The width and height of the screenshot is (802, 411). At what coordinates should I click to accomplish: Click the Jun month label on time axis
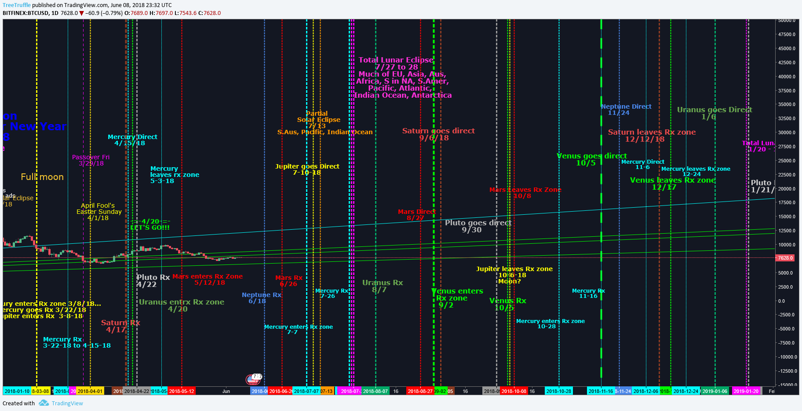click(x=226, y=391)
